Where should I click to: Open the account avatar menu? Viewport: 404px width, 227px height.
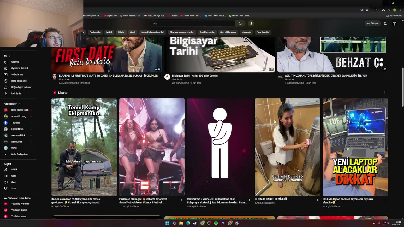pyautogui.click(x=394, y=23)
